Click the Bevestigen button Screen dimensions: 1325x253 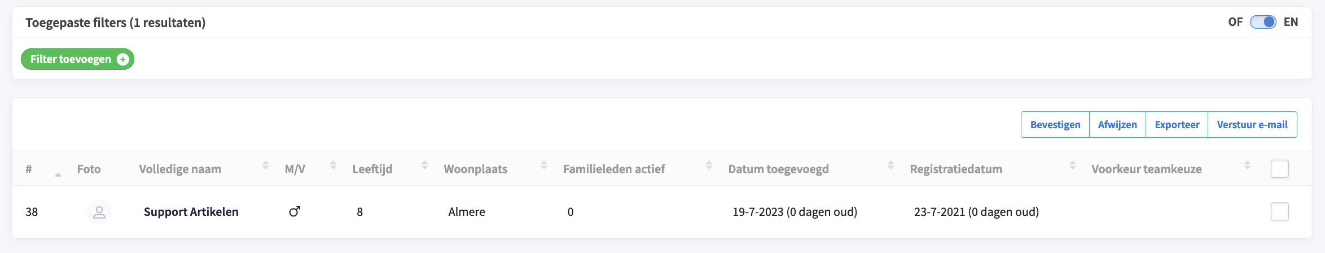tap(1055, 125)
